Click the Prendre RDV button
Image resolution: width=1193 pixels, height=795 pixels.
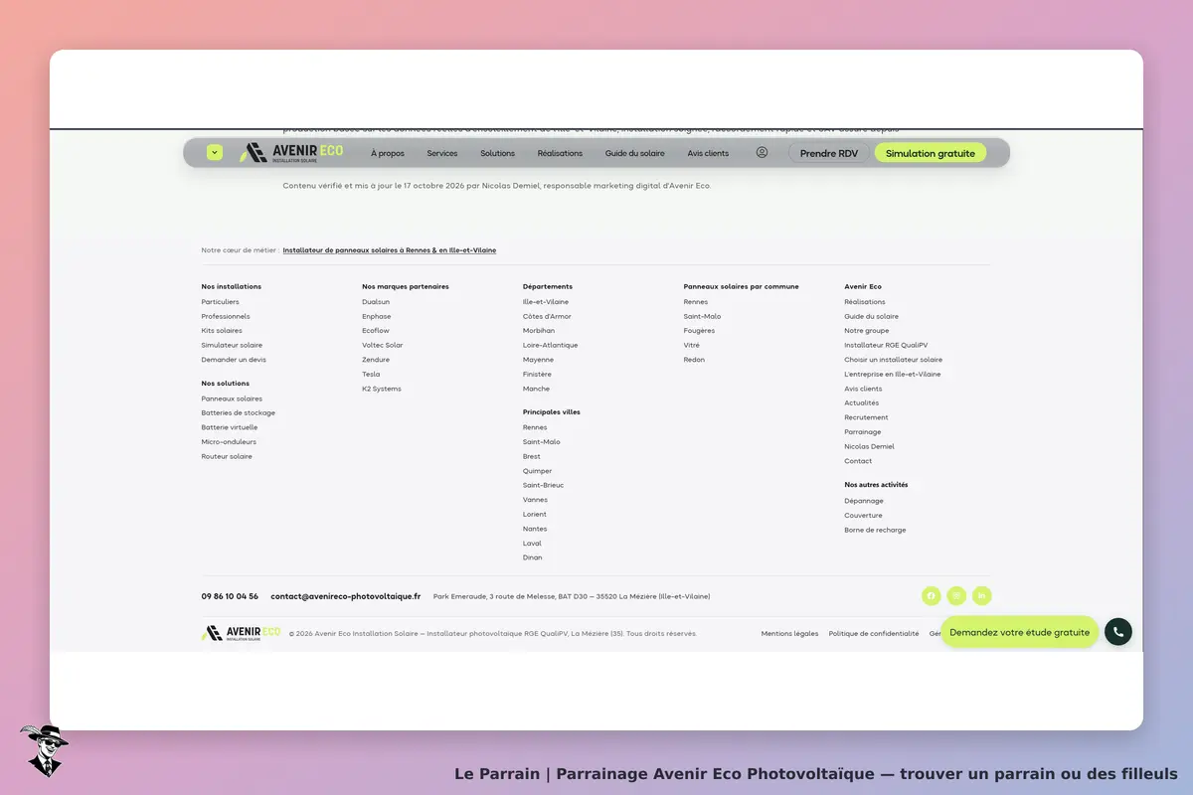click(829, 153)
